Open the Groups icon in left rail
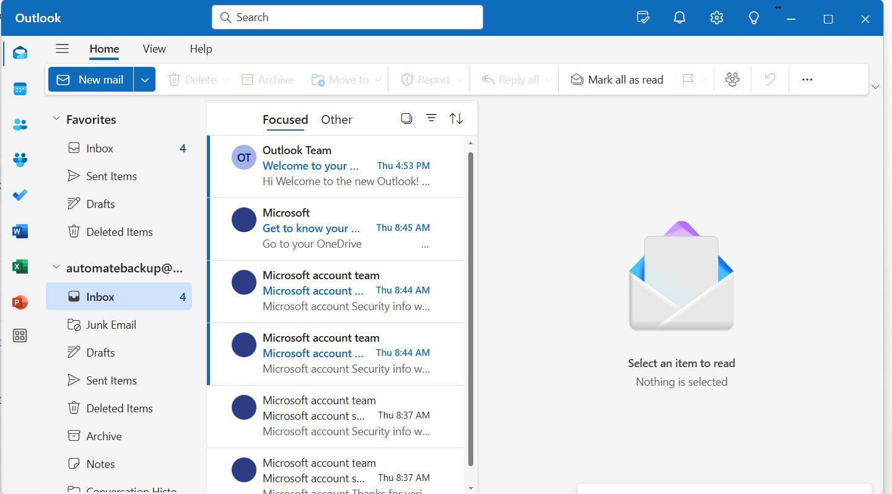The width and height of the screenshot is (892, 494). pos(20,160)
